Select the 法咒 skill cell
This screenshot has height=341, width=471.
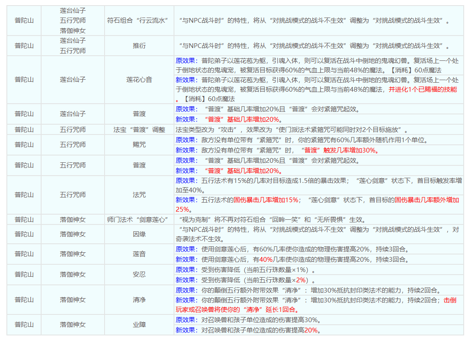tap(139, 195)
